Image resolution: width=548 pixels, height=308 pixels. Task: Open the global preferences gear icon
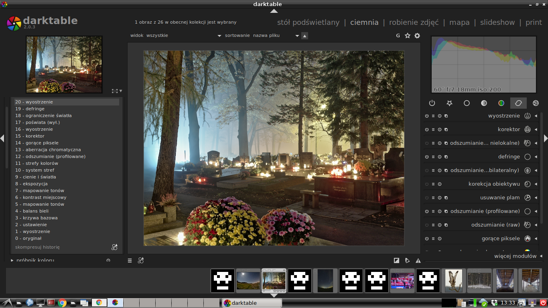pyautogui.click(x=417, y=36)
